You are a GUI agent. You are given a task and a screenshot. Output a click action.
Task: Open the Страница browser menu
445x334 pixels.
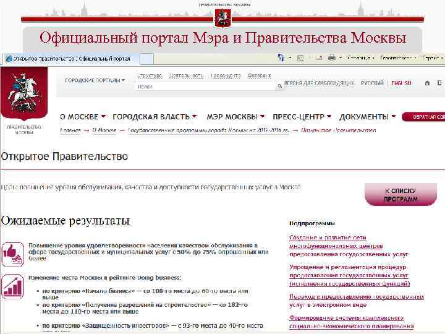[x=360, y=58]
